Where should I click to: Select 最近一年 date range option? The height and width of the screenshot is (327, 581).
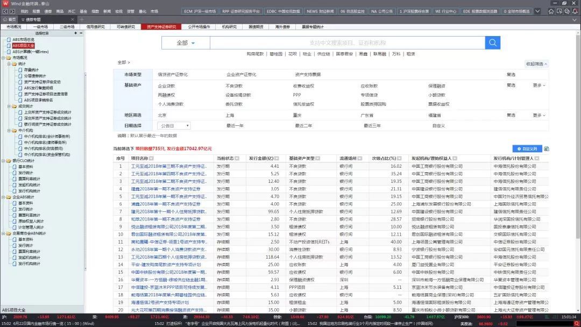pos(235,125)
